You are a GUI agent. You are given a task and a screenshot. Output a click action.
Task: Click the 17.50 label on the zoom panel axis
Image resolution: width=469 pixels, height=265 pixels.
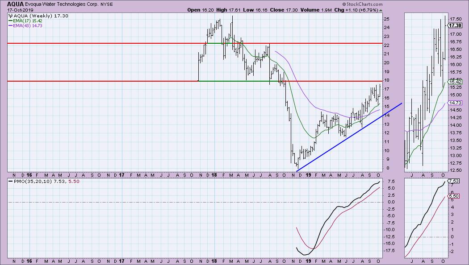tap(456, 19)
